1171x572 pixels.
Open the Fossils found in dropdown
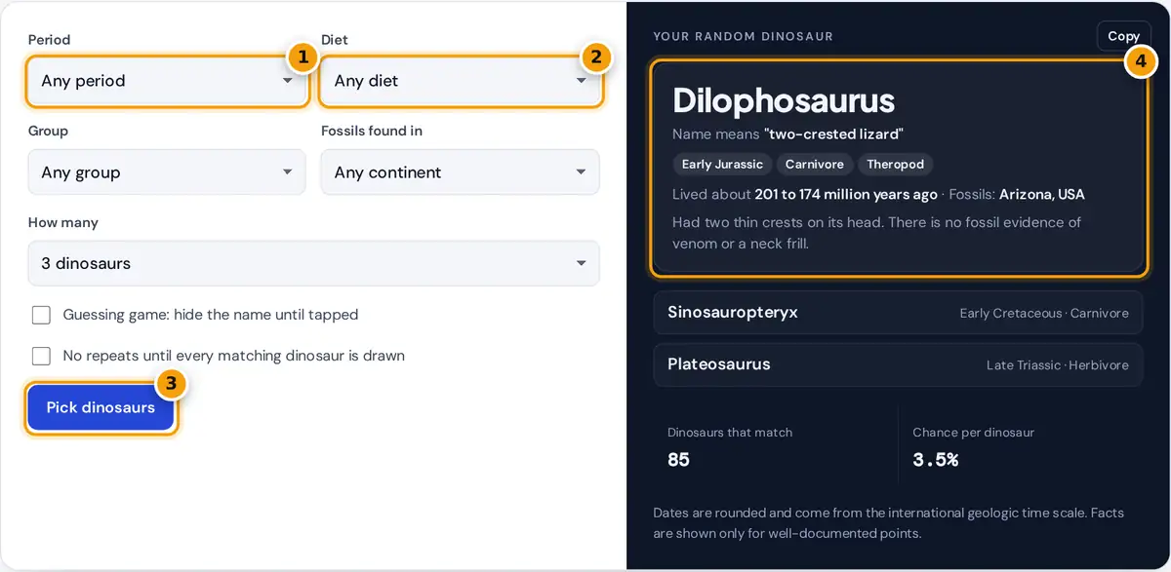pos(460,172)
